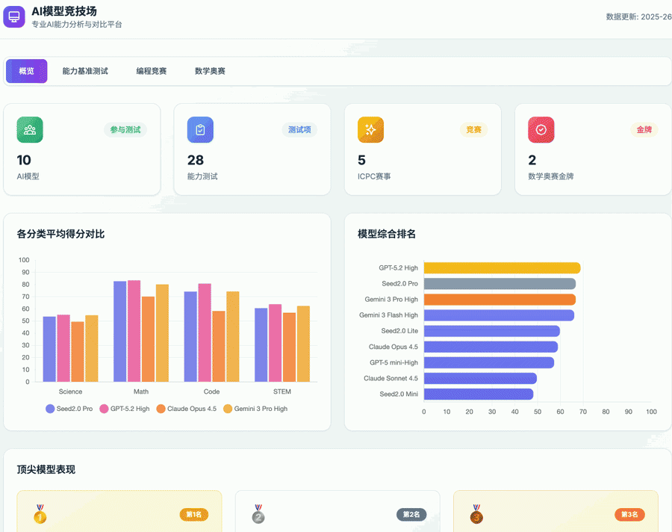Viewport: 672px width, 532px height.
Task: Click the silver medal icon in the 第2名 card
Action: point(258,516)
